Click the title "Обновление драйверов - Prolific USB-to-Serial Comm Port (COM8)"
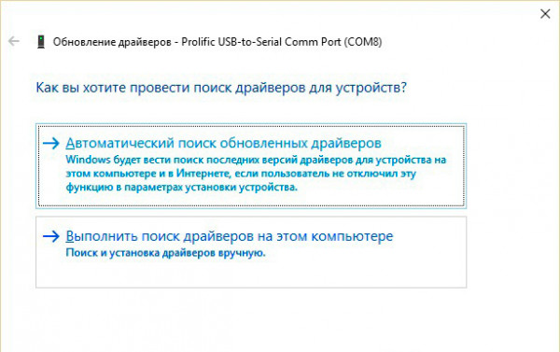 [x=217, y=42]
